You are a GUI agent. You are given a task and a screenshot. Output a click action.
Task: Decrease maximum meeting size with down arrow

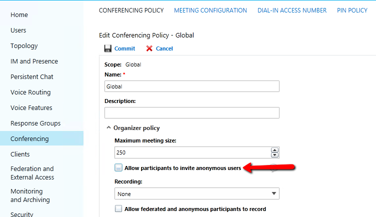(x=274, y=155)
